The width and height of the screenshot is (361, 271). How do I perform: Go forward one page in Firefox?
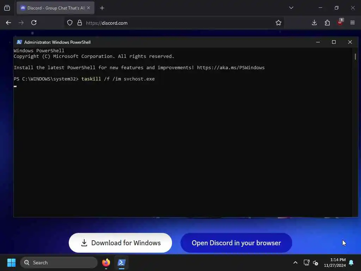21,23
